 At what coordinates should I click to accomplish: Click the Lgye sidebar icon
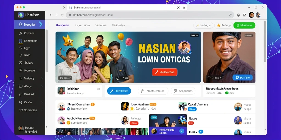[x=20, y=48]
